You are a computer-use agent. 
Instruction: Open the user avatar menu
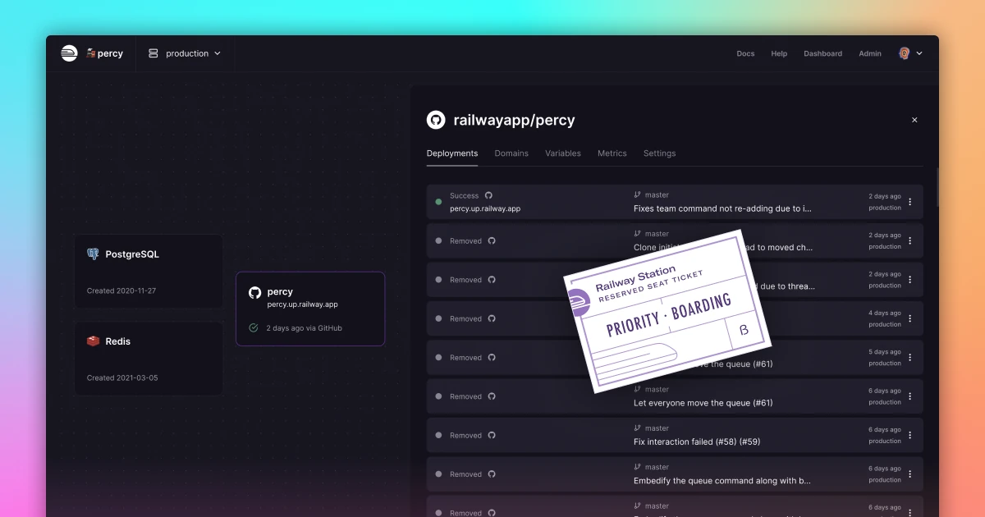[910, 53]
